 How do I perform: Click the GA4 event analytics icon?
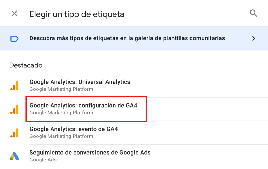click(14, 133)
